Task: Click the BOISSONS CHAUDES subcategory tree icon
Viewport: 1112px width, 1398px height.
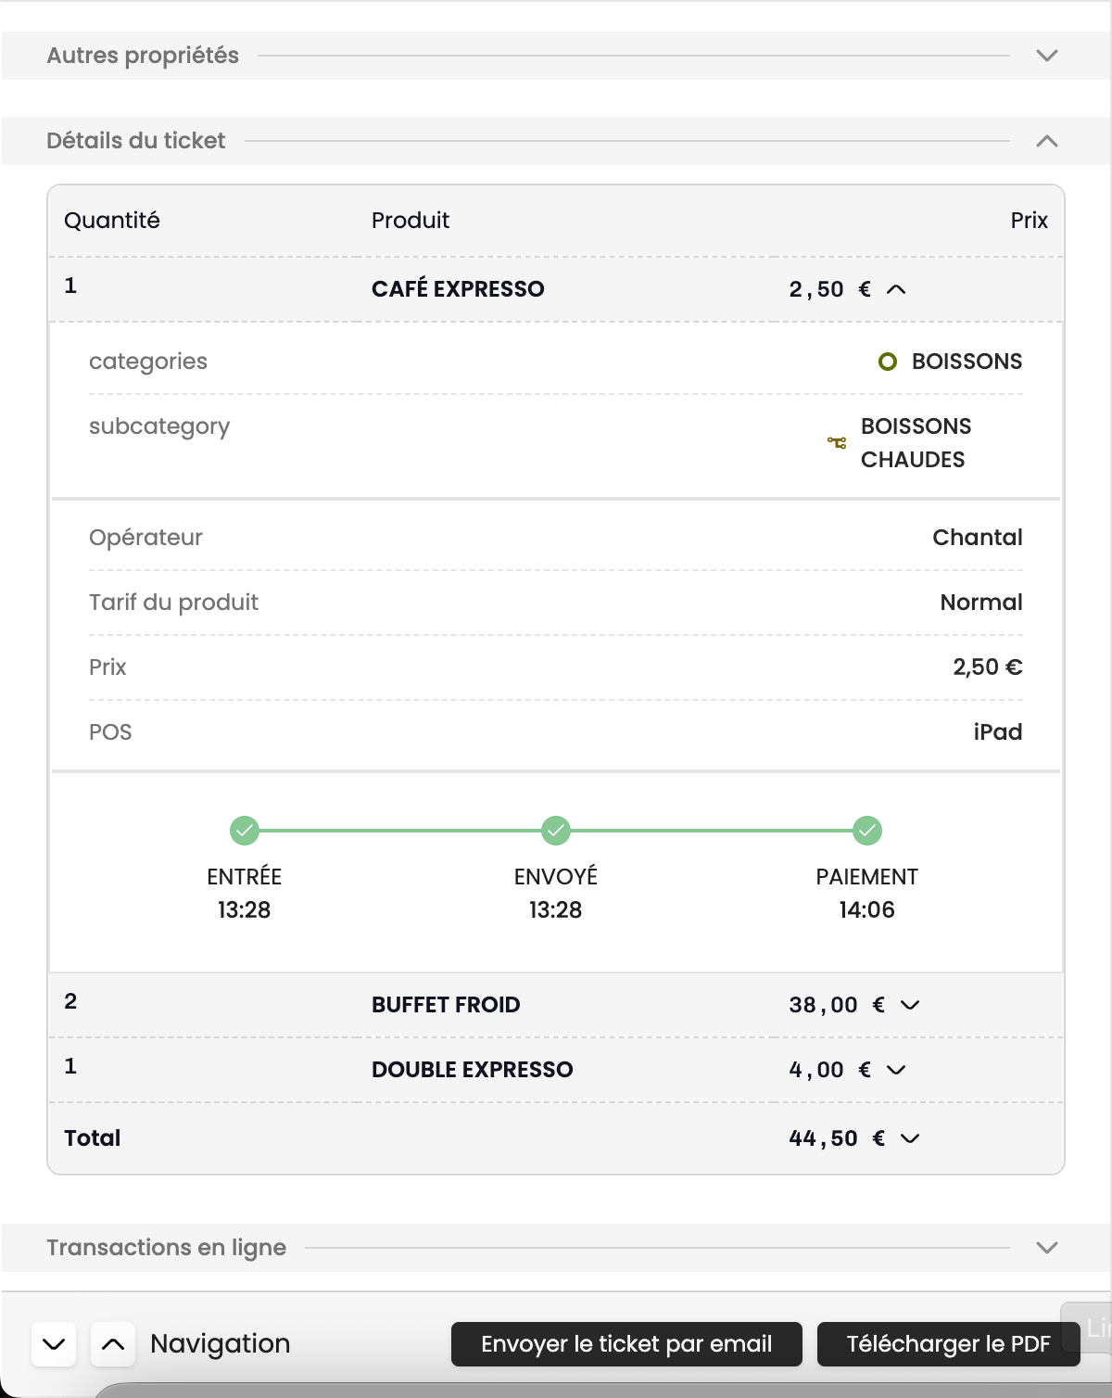Action: [837, 443]
